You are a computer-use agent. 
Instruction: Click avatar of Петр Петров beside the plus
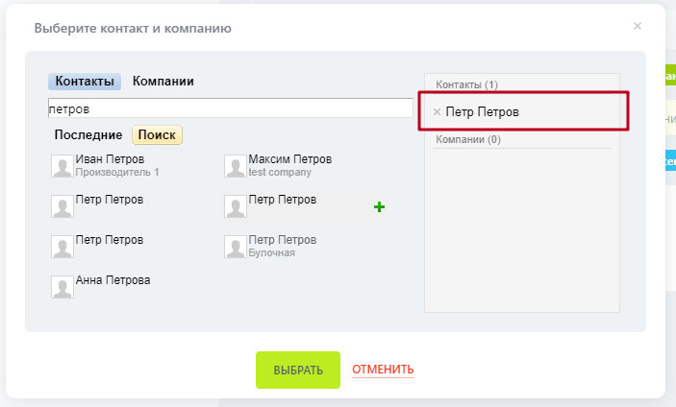(236, 206)
